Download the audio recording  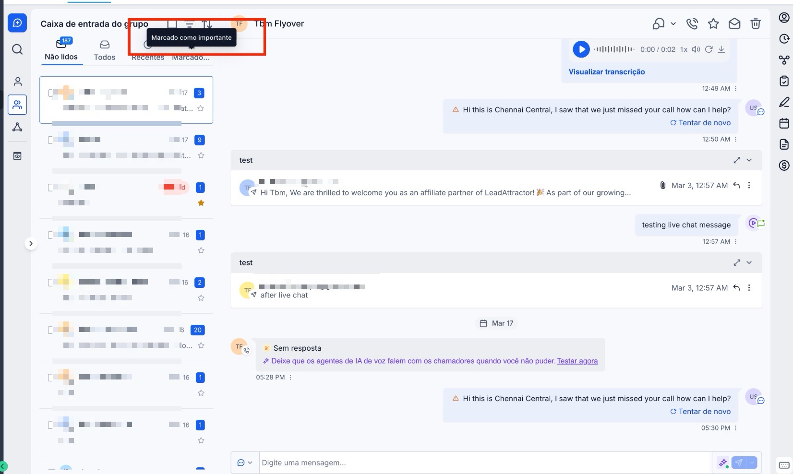[721, 49]
